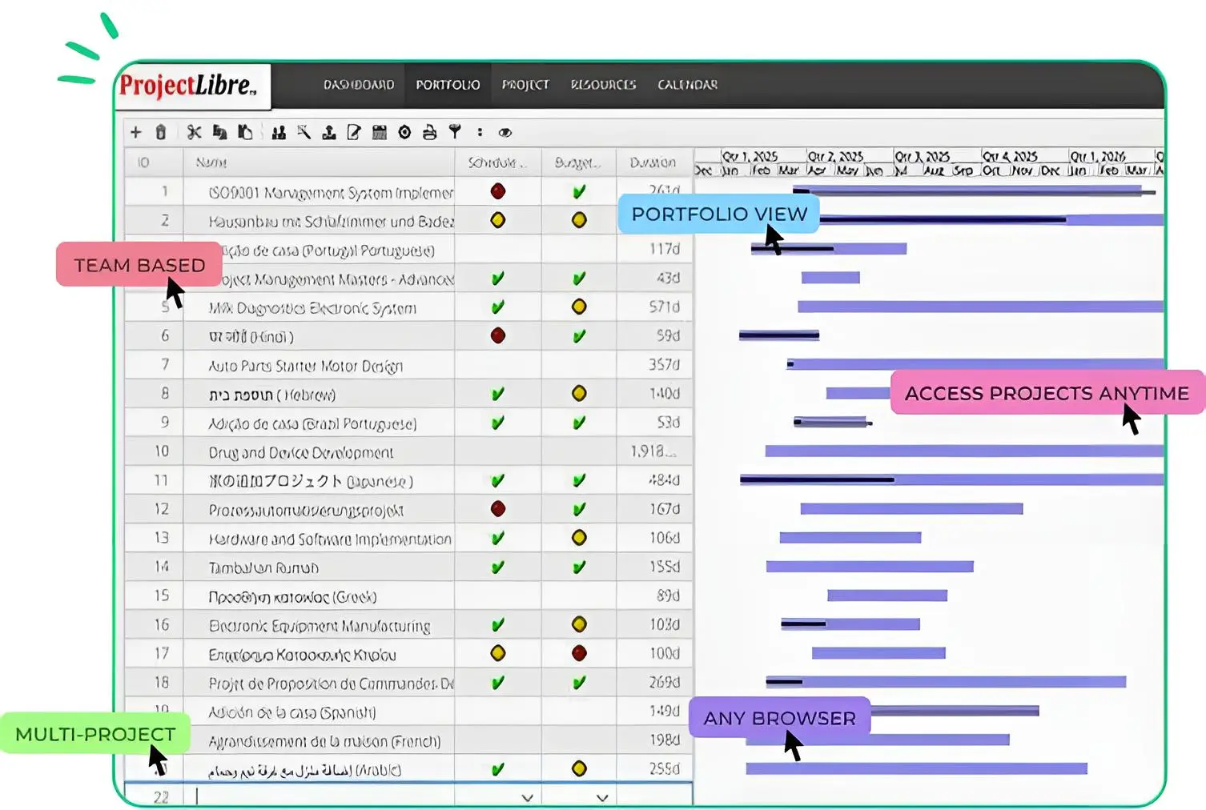
Task: Paste clipboard contents with the paste icon
Action: pos(245,132)
